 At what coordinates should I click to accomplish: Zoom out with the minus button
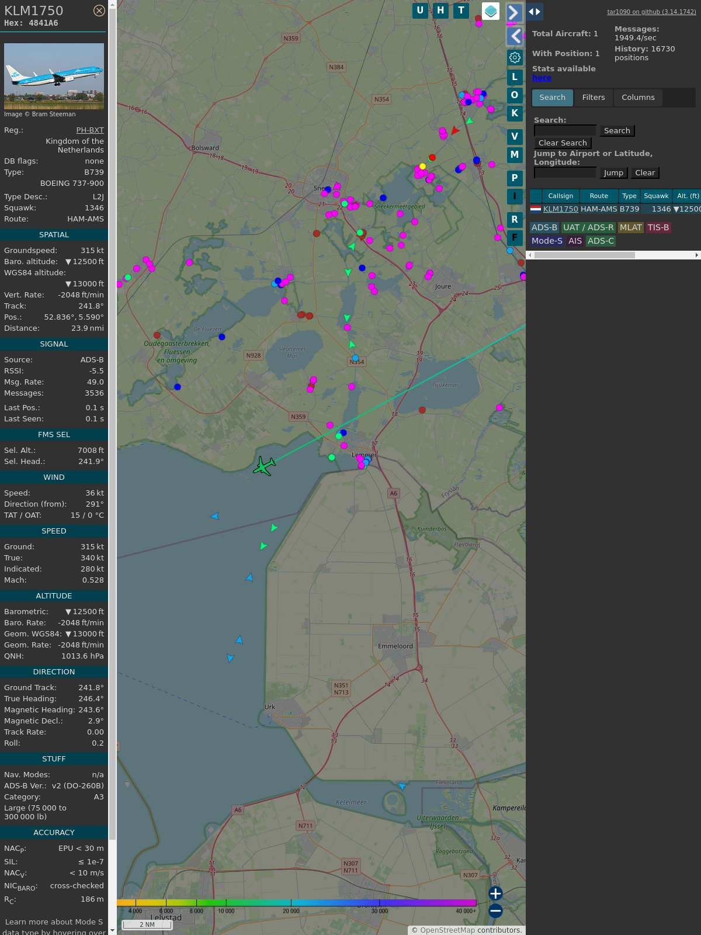pos(495,911)
